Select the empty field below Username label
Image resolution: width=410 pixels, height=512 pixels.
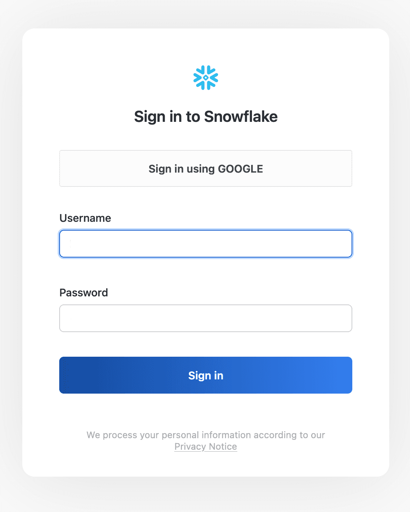click(x=206, y=244)
